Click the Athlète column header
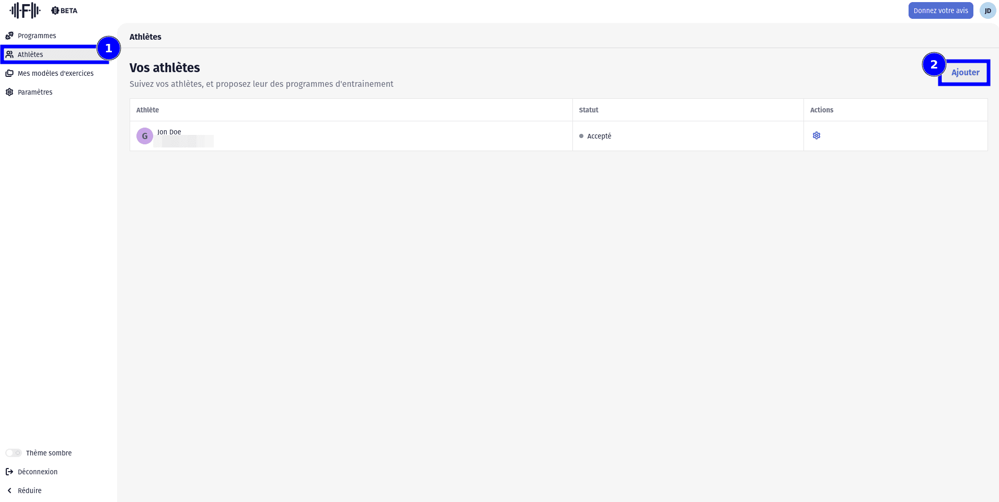 point(147,110)
